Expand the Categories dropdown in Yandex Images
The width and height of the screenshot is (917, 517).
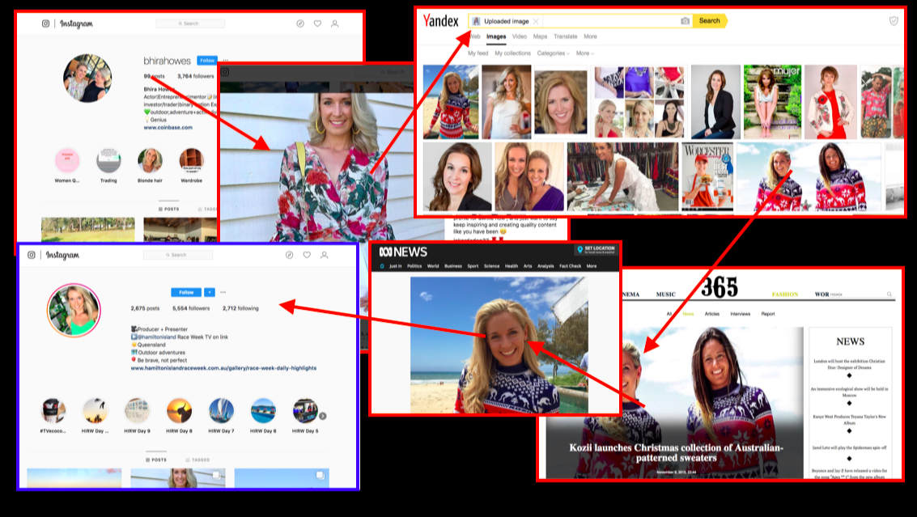coord(554,53)
